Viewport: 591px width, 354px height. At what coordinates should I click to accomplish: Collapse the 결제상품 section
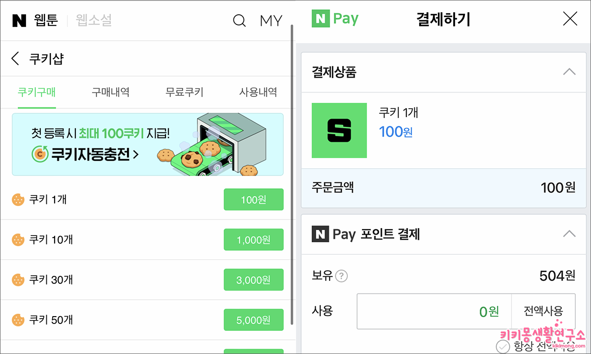[569, 72]
